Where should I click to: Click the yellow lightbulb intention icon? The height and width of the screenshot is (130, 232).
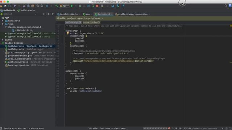[x=68, y=33]
